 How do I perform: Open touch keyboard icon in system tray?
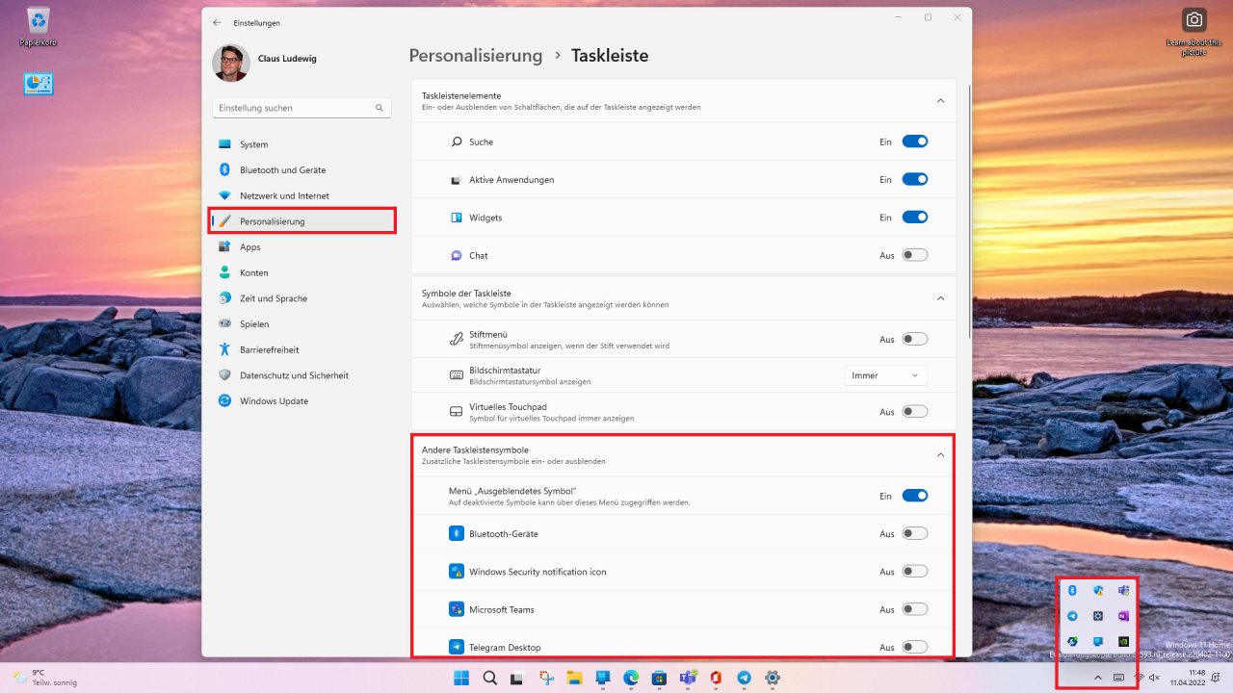(x=1119, y=678)
